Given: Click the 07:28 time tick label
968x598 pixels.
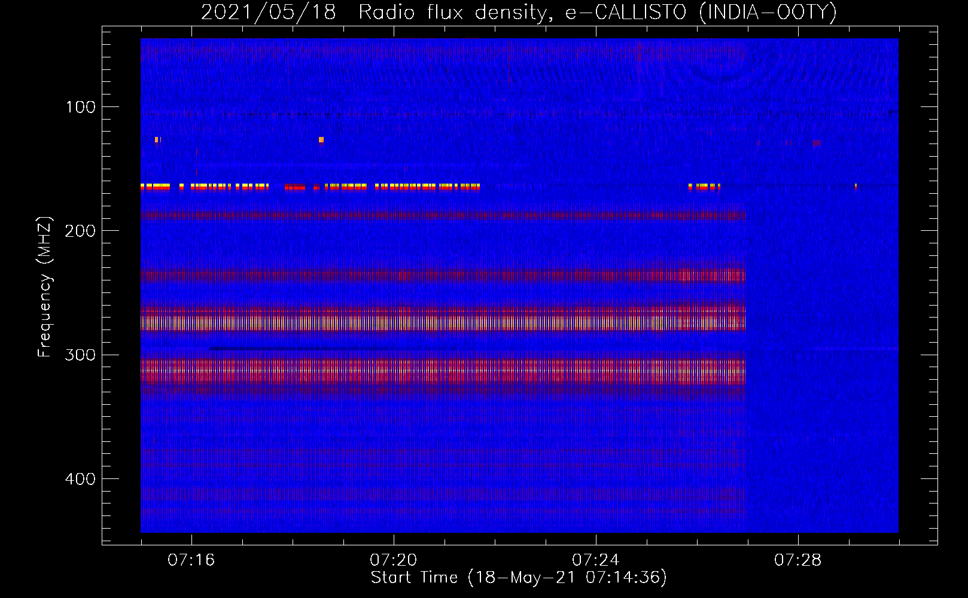Looking at the screenshot, I should (797, 560).
